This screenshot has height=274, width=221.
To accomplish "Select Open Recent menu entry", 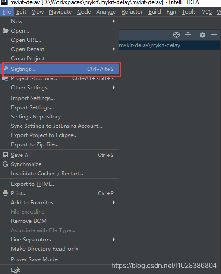I will 60,49.
